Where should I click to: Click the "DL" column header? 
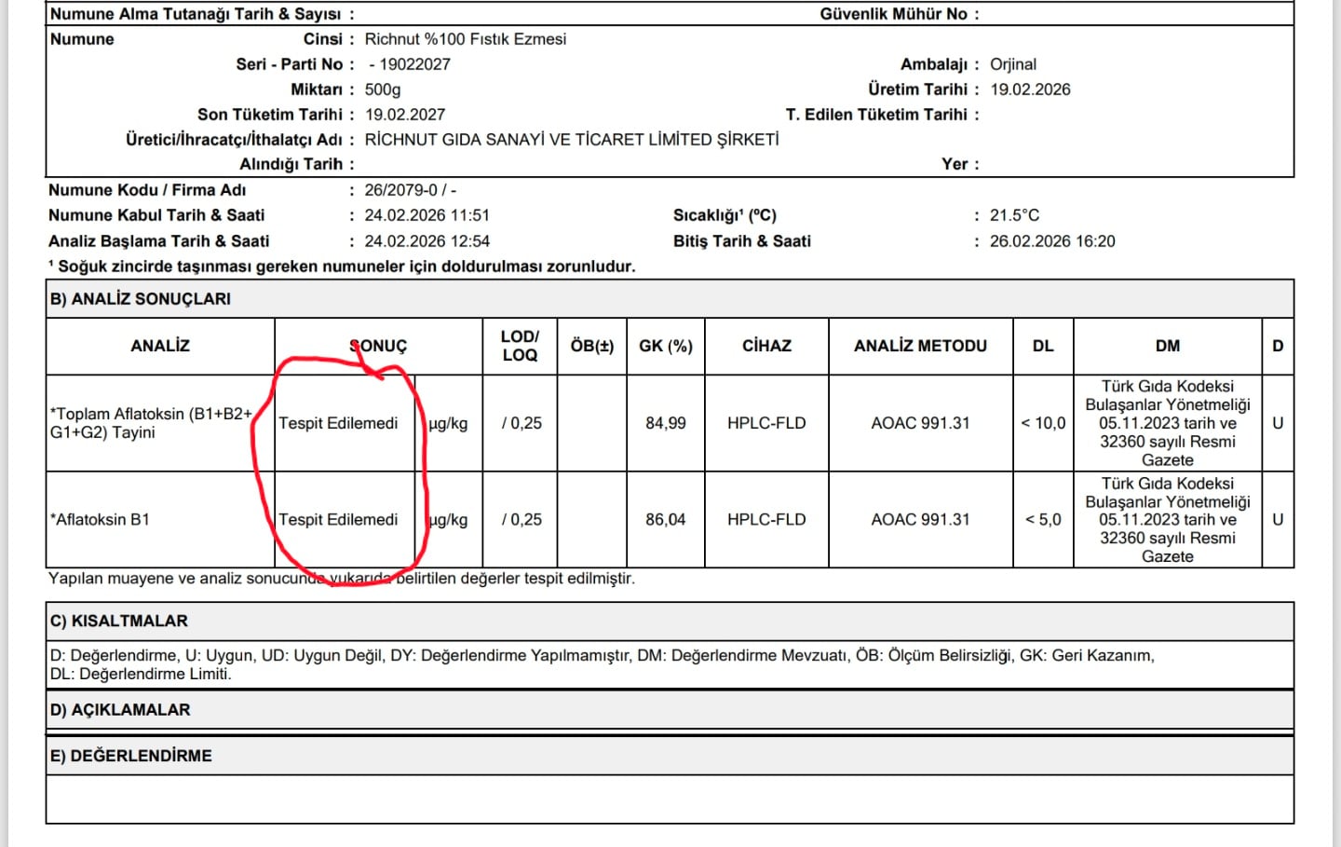(1043, 346)
